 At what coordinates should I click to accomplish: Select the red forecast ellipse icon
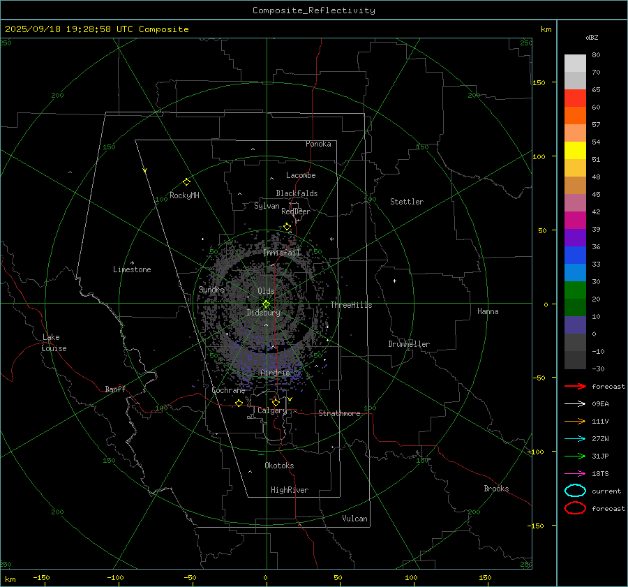(575, 508)
